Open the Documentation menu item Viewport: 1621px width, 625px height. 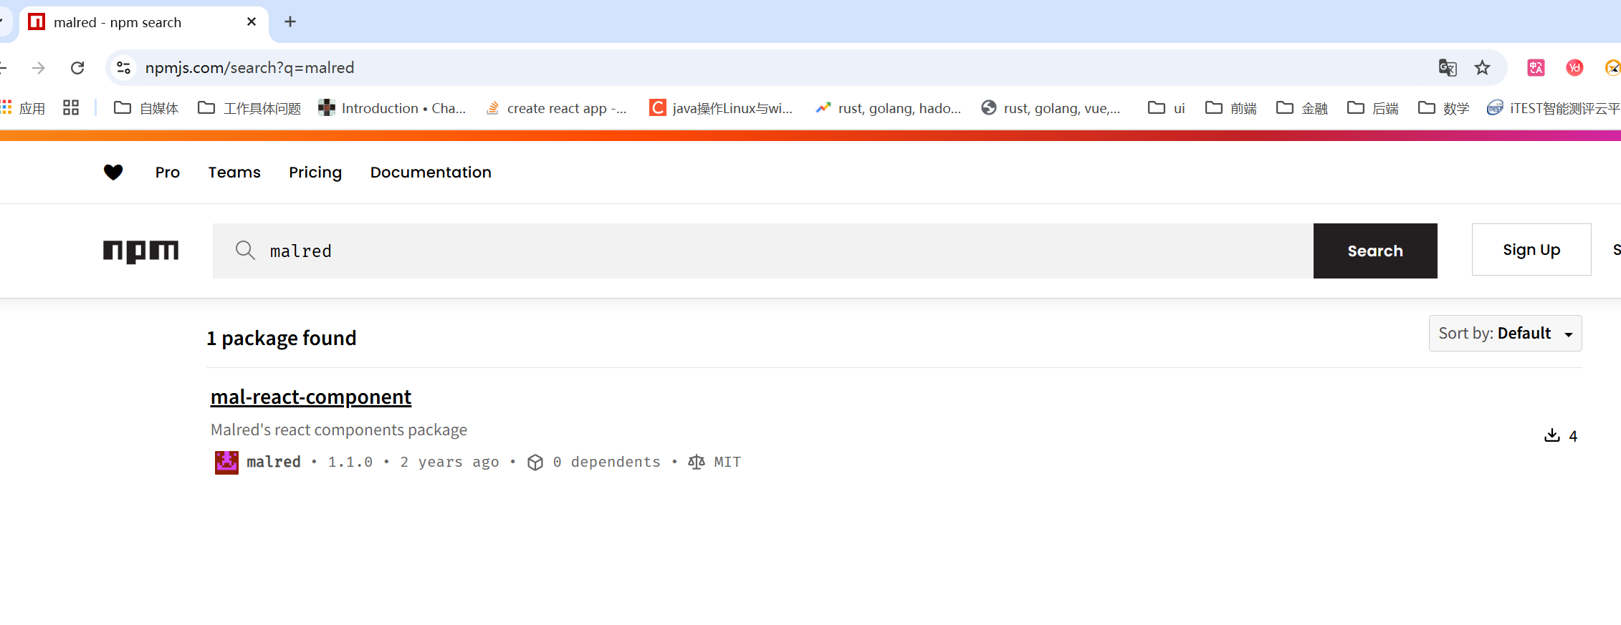click(431, 173)
